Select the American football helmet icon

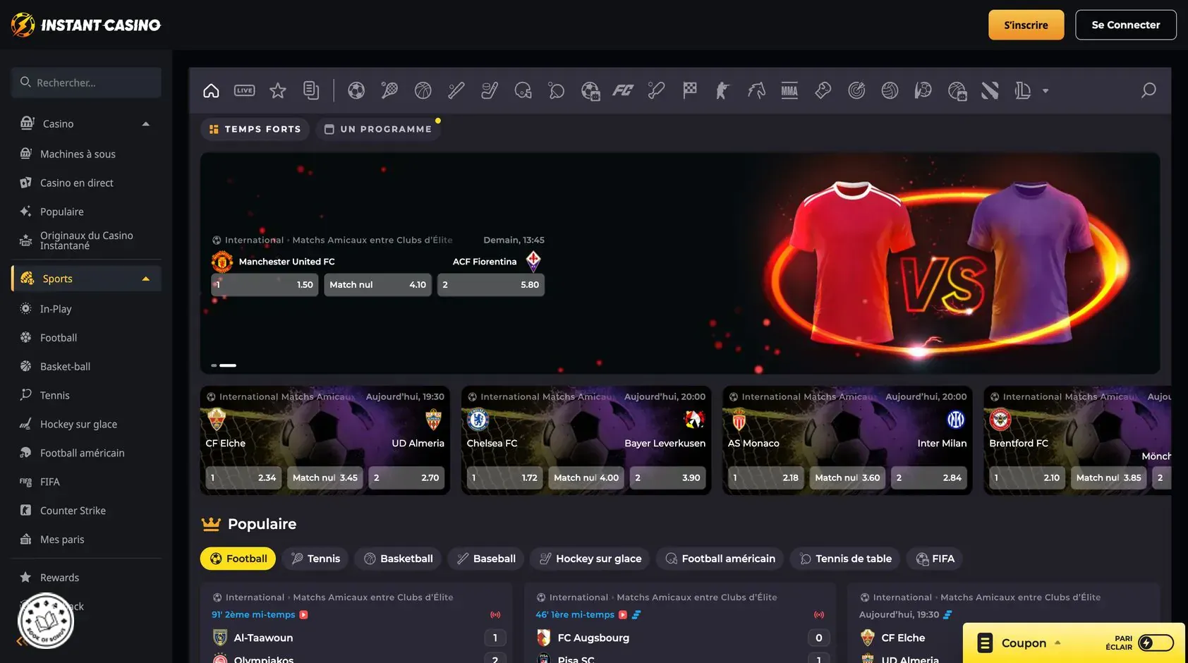point(523,90)
